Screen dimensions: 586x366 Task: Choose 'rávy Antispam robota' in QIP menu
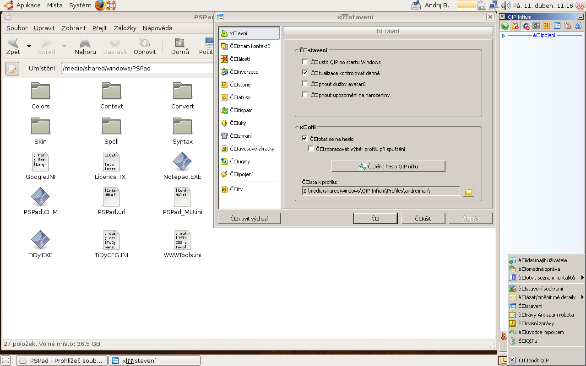pyautogui.click(x=546, y=315)
